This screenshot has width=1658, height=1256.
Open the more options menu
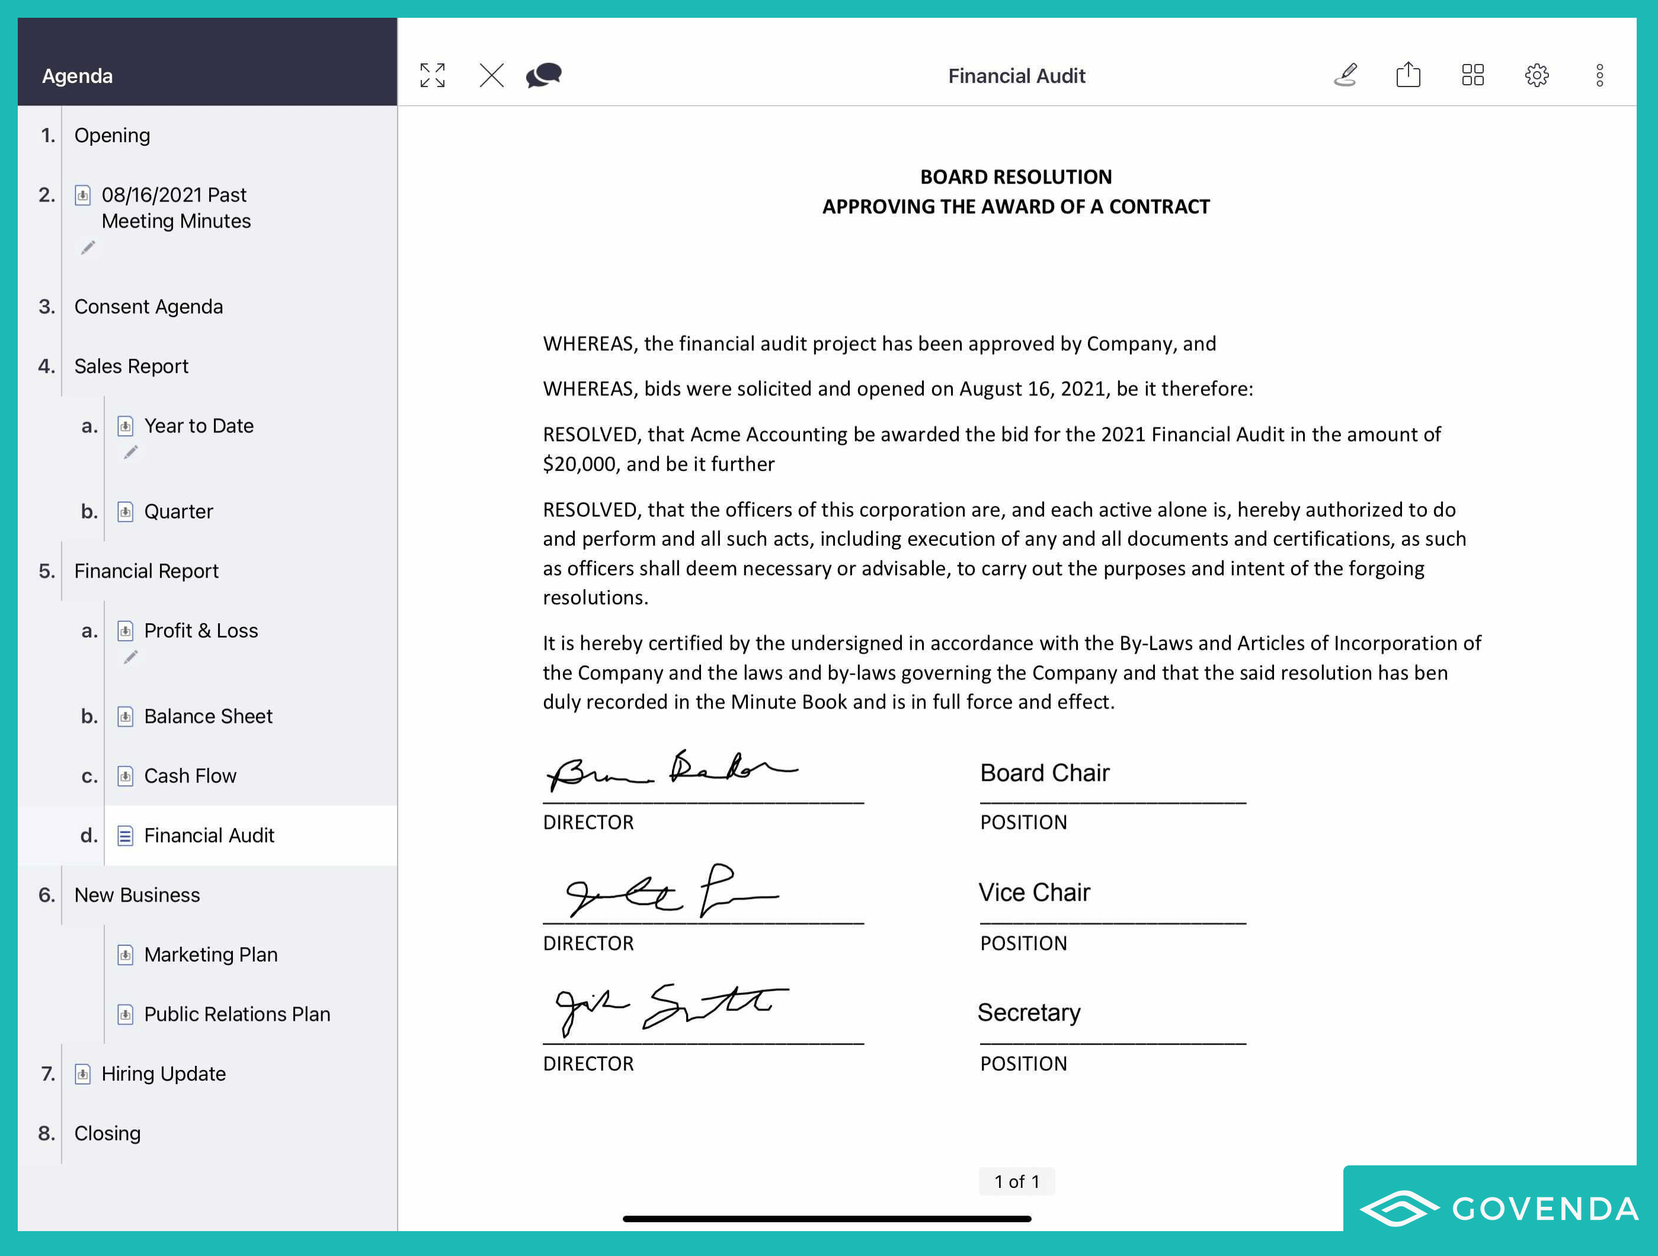(x=1599, y=75)
